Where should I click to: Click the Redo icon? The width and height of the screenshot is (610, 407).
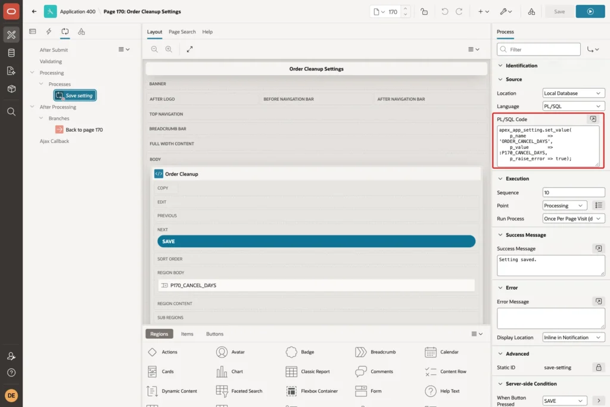(459, 12)
